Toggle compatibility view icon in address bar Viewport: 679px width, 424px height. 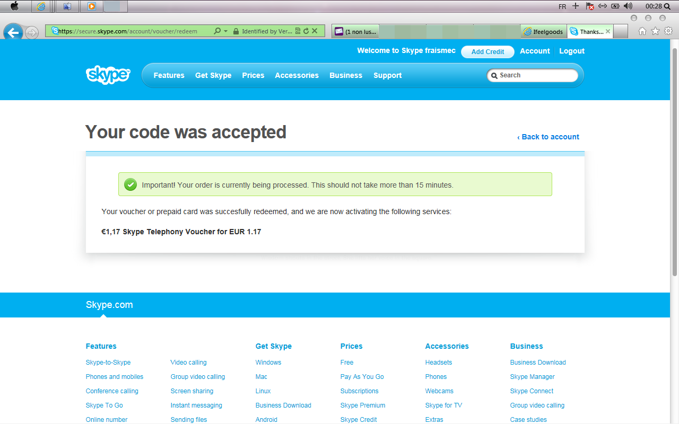click(x=298, y=31)
